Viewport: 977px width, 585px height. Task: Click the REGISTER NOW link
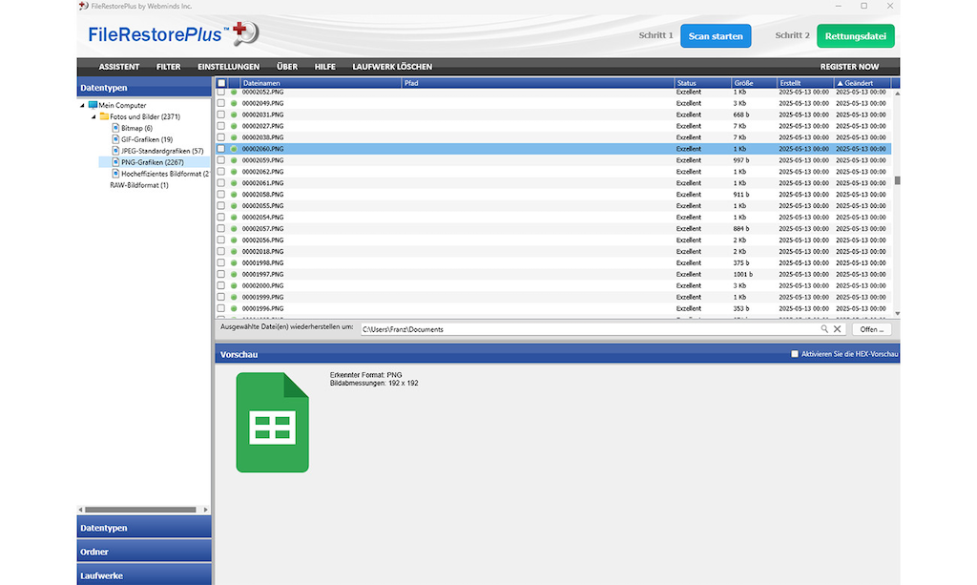coord(849,67)
